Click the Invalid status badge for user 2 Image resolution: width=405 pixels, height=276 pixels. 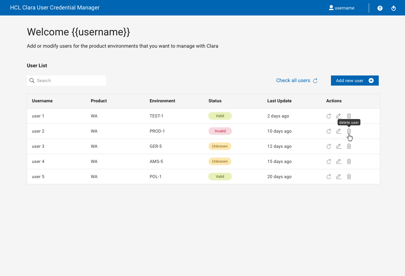(220, 131)
